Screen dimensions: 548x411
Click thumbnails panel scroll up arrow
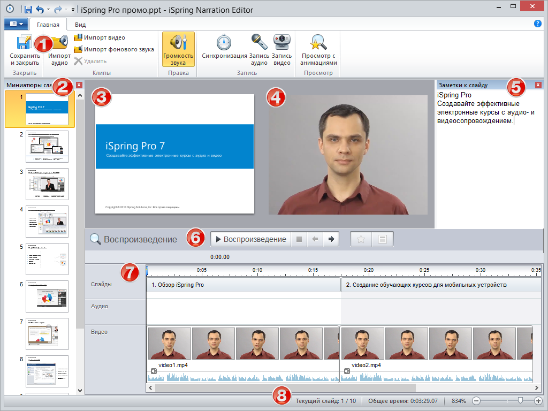pos(80,95)
